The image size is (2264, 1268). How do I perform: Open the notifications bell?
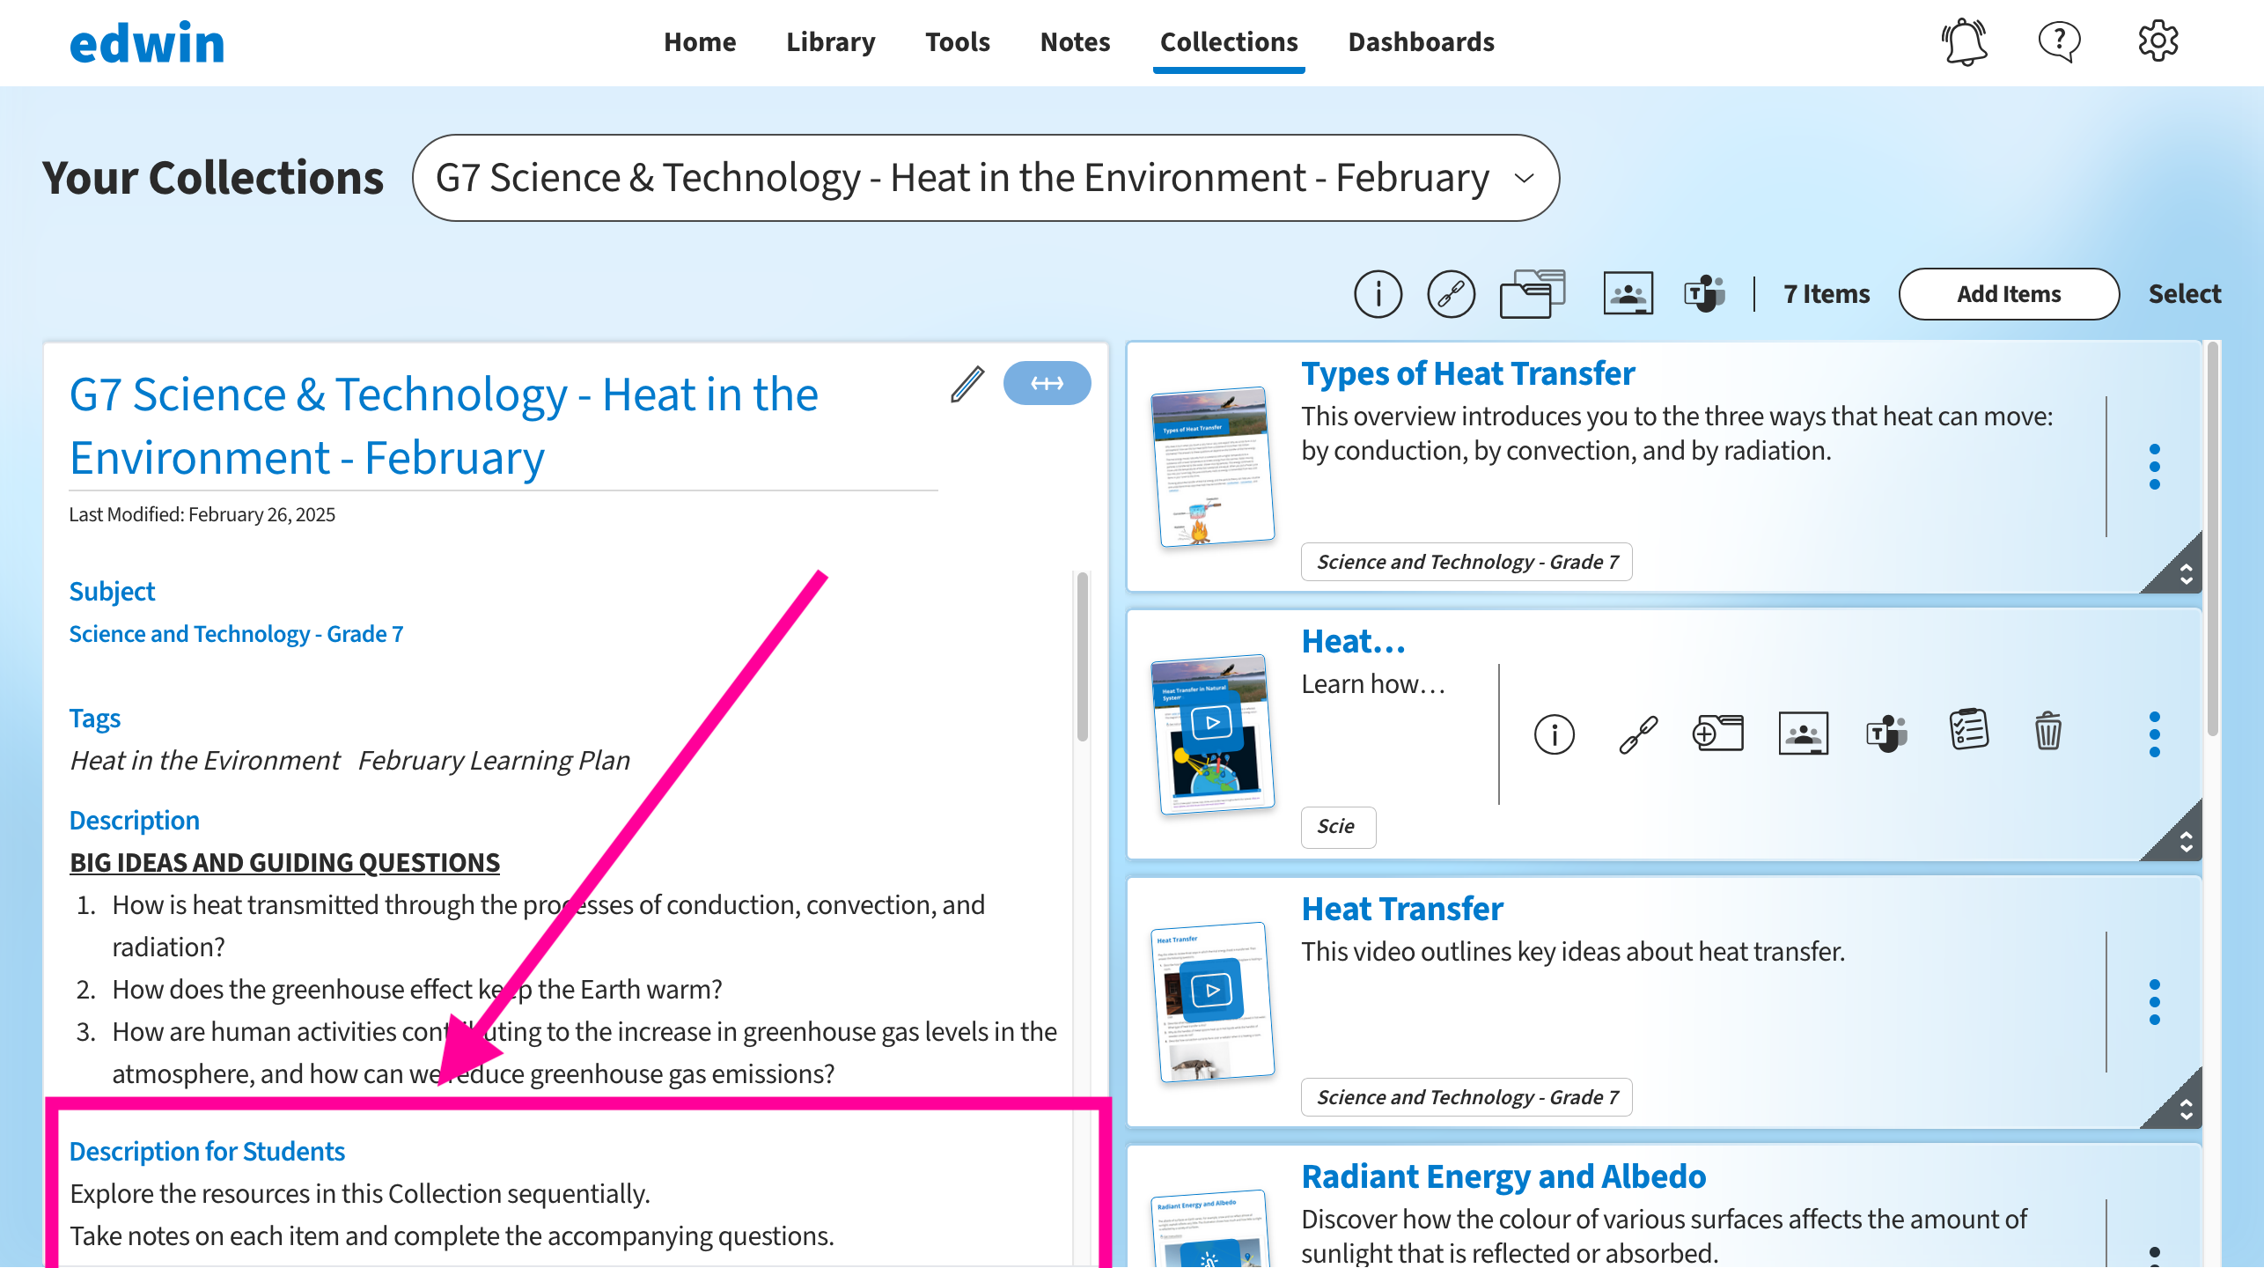[1965, 41]
